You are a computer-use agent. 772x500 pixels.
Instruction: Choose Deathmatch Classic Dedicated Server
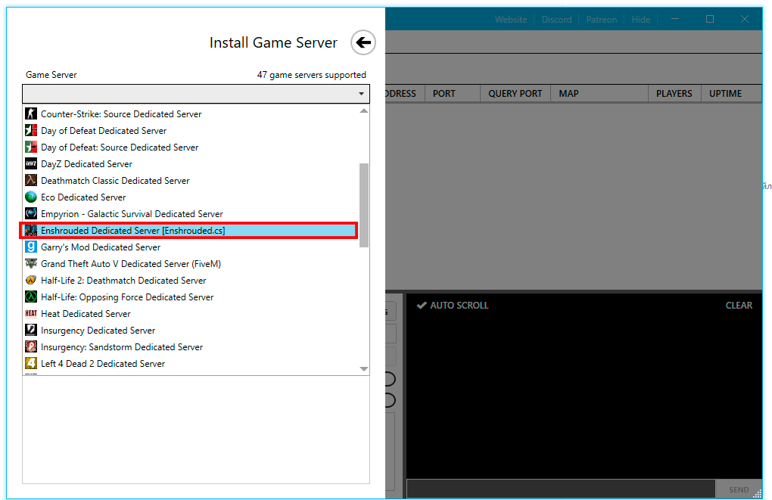tap(191, 181)
